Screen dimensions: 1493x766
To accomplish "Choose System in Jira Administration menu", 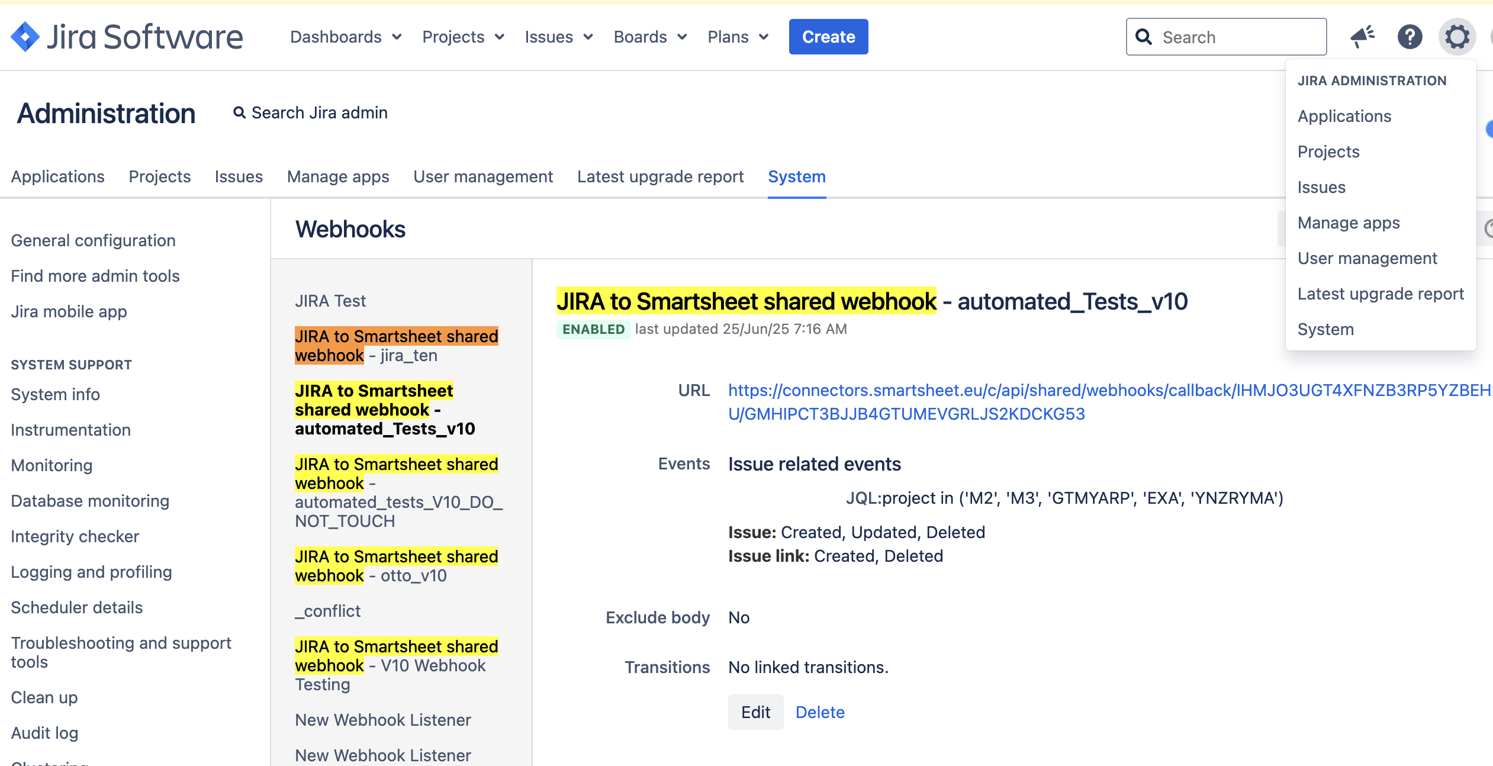I will pyautogui.click(x=1325, y=329).
